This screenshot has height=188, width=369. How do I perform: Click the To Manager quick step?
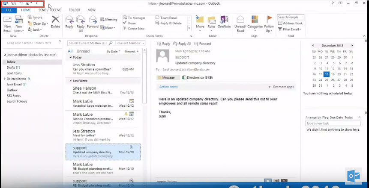(134, 18)
